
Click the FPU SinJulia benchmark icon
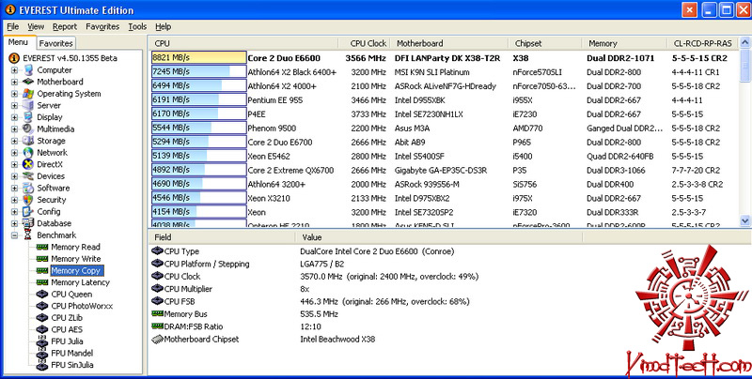pyautogui.click(x=42, y=365)
